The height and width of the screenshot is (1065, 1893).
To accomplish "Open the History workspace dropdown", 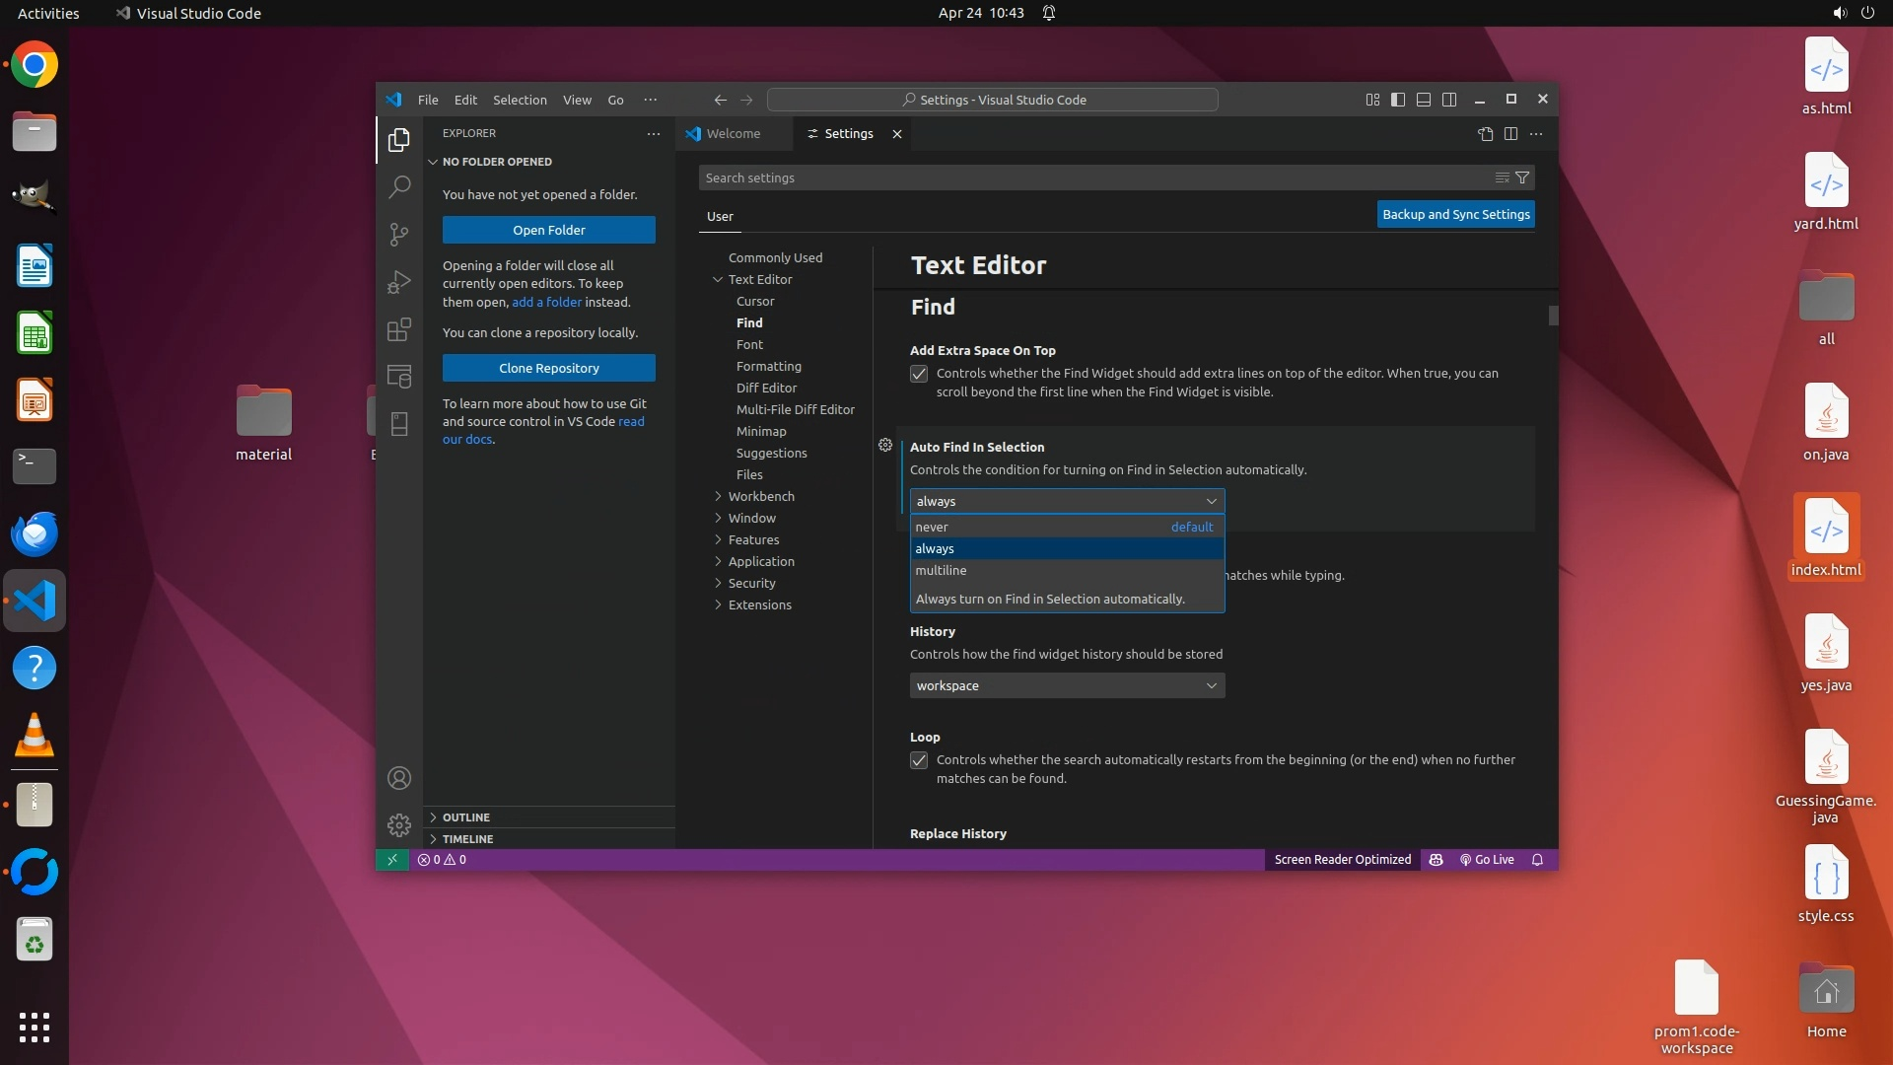I will 1067,686.
